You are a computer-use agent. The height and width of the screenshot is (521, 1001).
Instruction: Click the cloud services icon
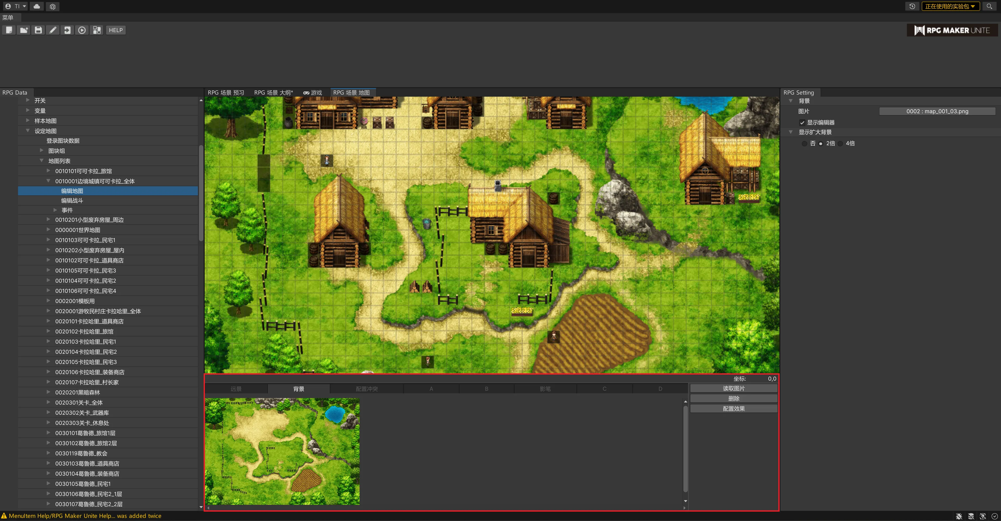37,6
